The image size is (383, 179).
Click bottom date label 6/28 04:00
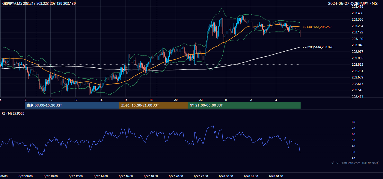tap(276, 176)
